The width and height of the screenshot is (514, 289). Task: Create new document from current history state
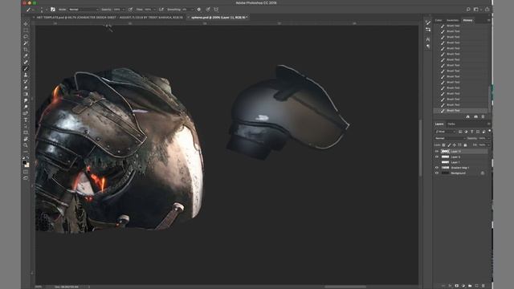point(467,116)
